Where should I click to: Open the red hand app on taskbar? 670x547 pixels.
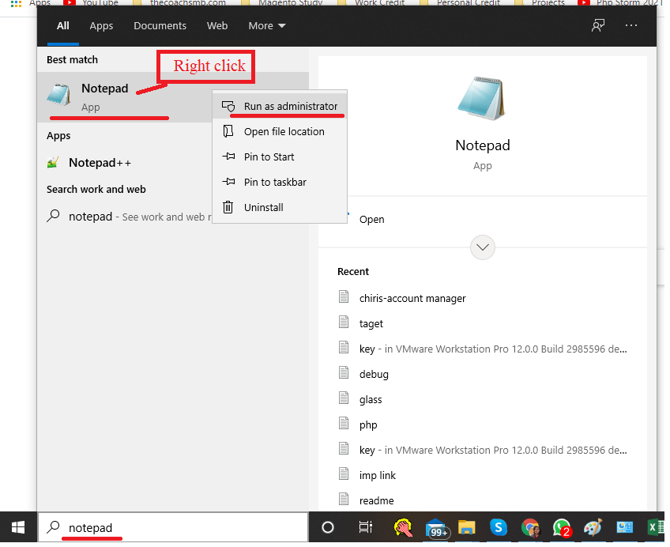pos(403,527)
